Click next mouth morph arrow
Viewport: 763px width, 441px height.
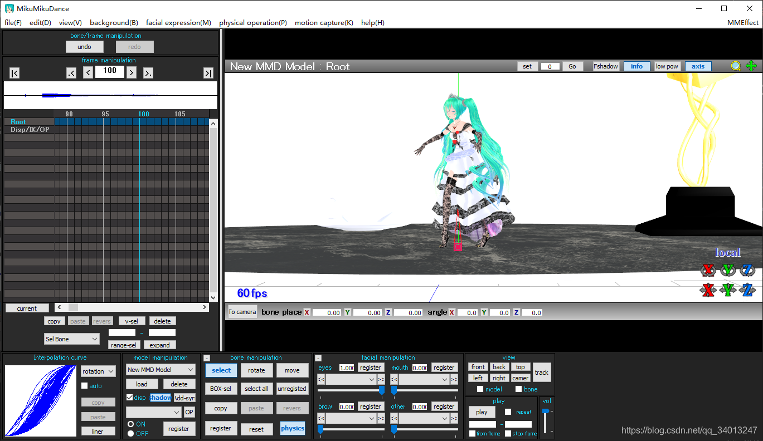pos(455,380)
